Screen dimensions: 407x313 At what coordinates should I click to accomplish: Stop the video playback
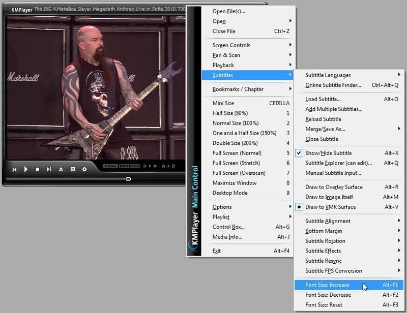point(37,169)
